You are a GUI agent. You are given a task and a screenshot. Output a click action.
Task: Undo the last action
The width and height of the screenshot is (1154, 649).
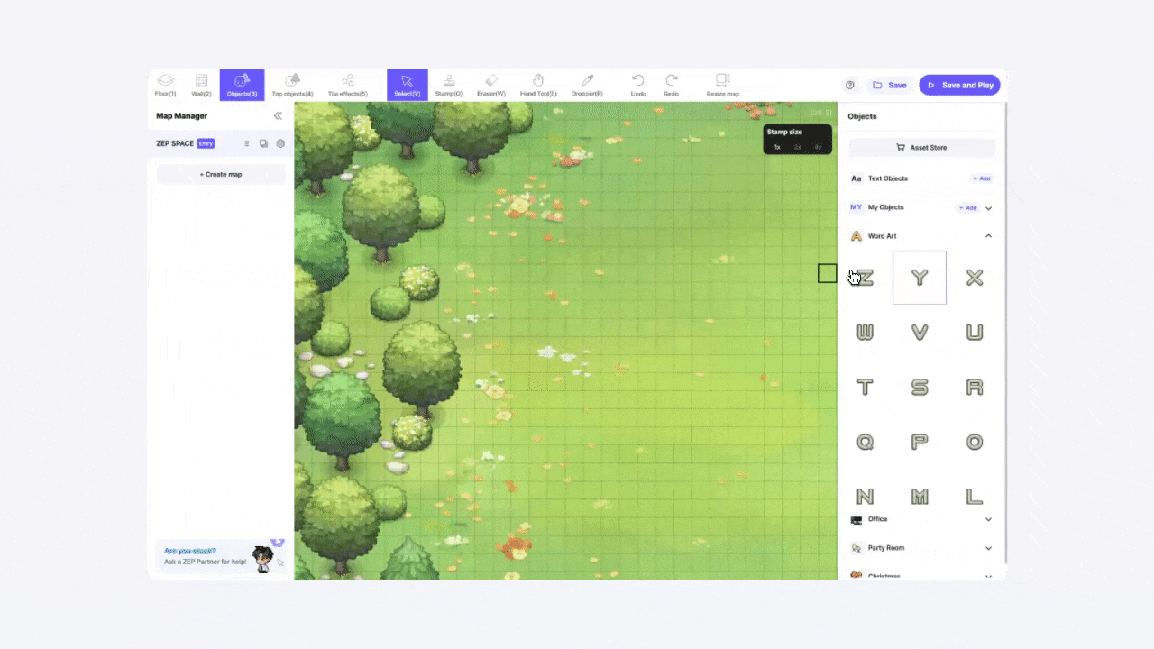point(638,85)
